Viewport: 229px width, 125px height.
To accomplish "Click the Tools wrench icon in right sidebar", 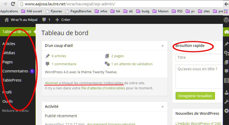I will pos(226,101).
